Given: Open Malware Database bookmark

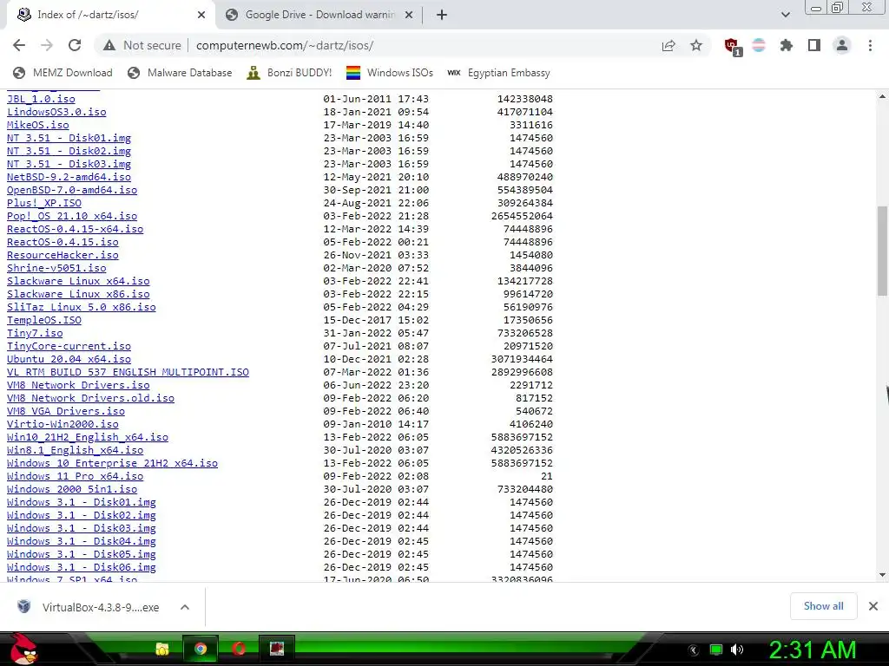Looking at the screenshot, I should (x=180, y=73).
